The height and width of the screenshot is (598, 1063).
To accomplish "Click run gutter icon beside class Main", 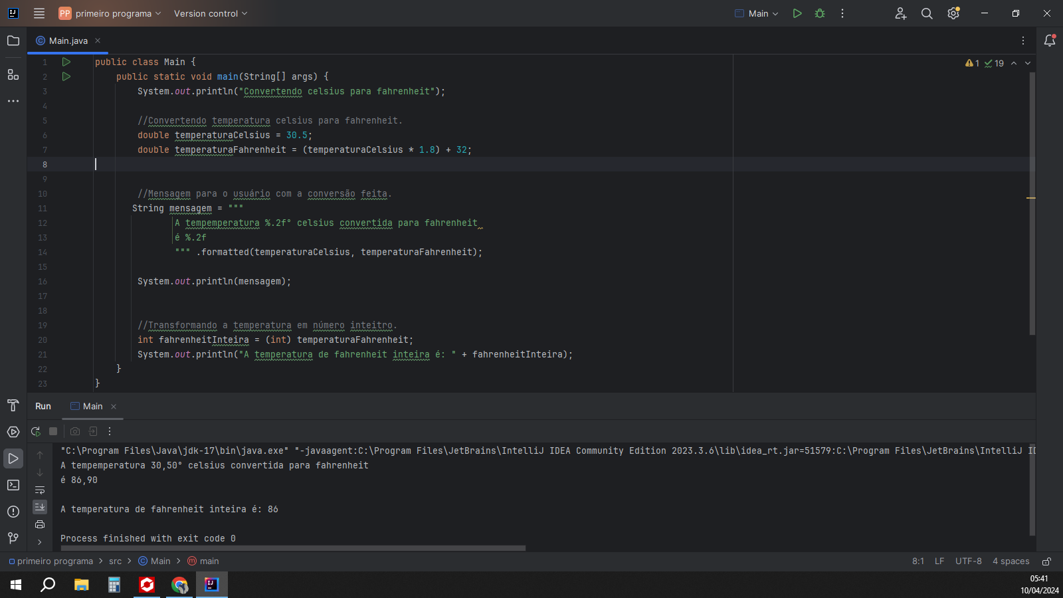I will click(66, 62).
